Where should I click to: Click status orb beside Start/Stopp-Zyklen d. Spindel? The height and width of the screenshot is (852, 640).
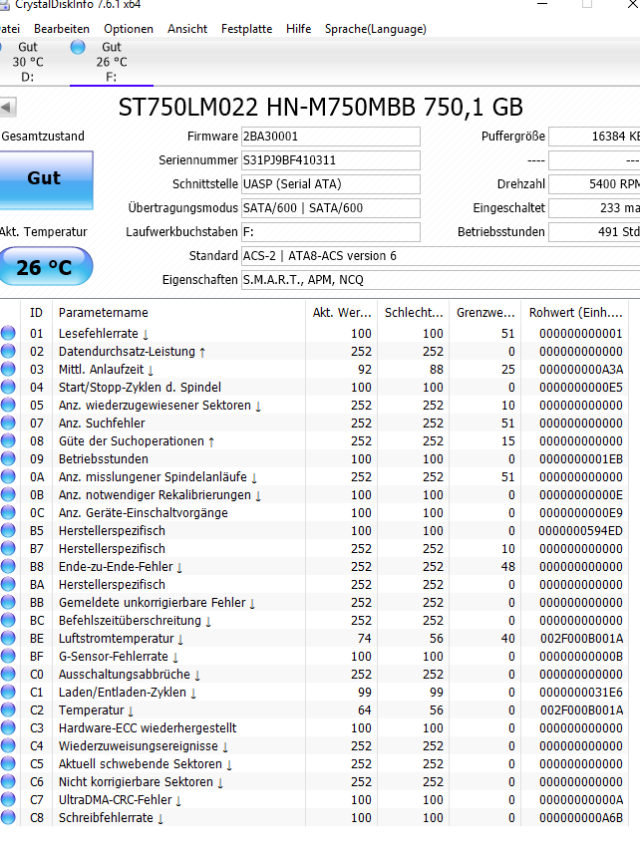tap(8, 387)
